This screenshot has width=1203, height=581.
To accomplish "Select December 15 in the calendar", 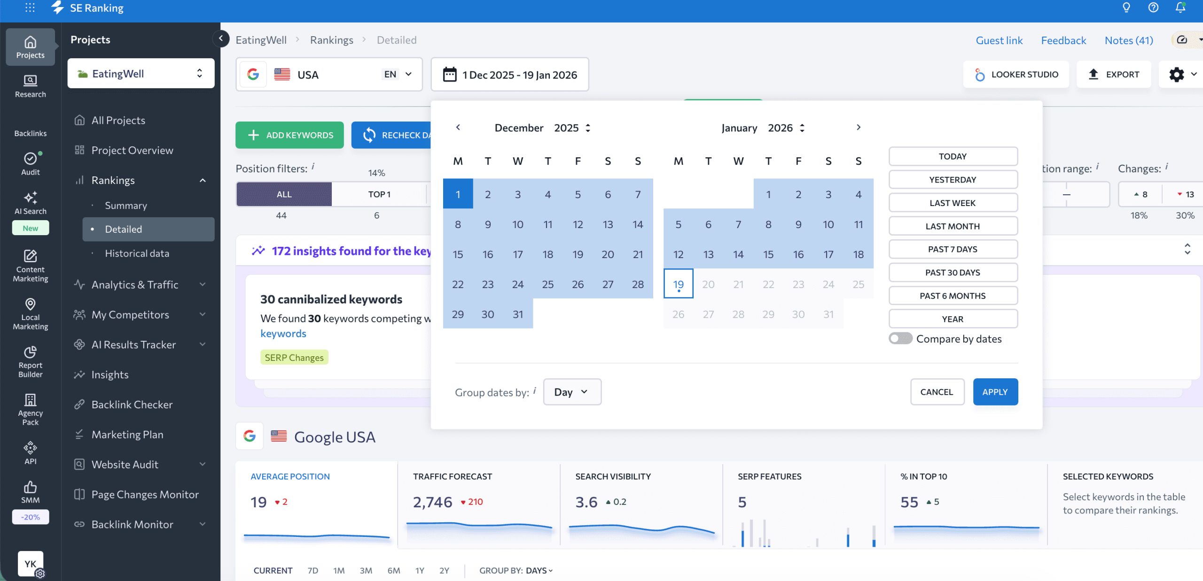I will [458, 254].
